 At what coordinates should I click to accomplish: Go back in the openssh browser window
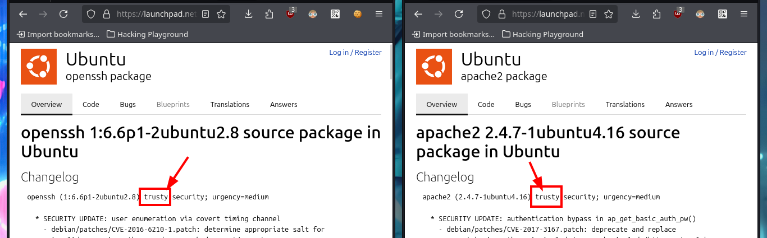[22, 14]
